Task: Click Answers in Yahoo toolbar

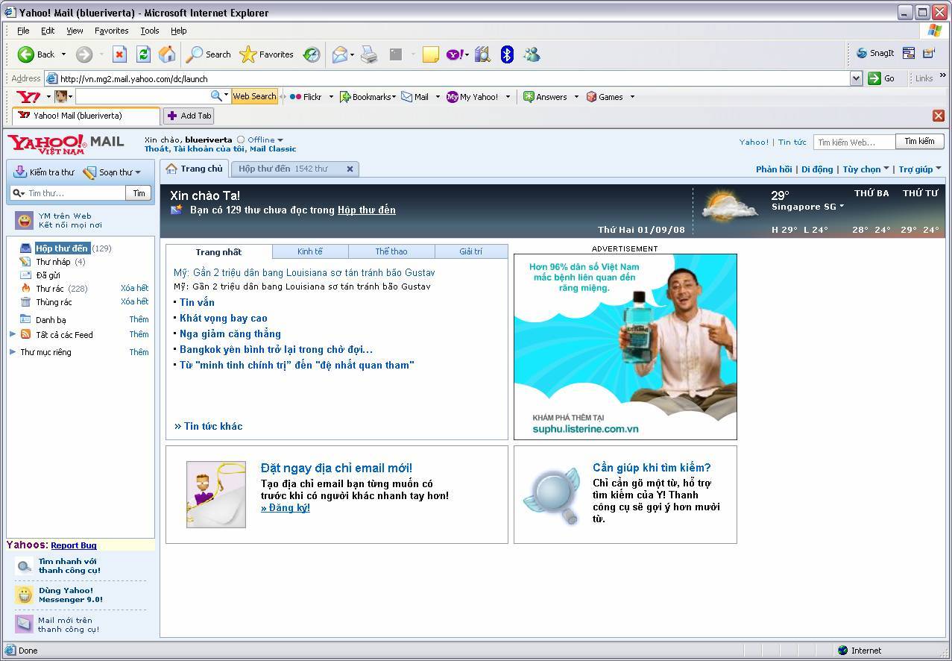Action: (545, 97)
